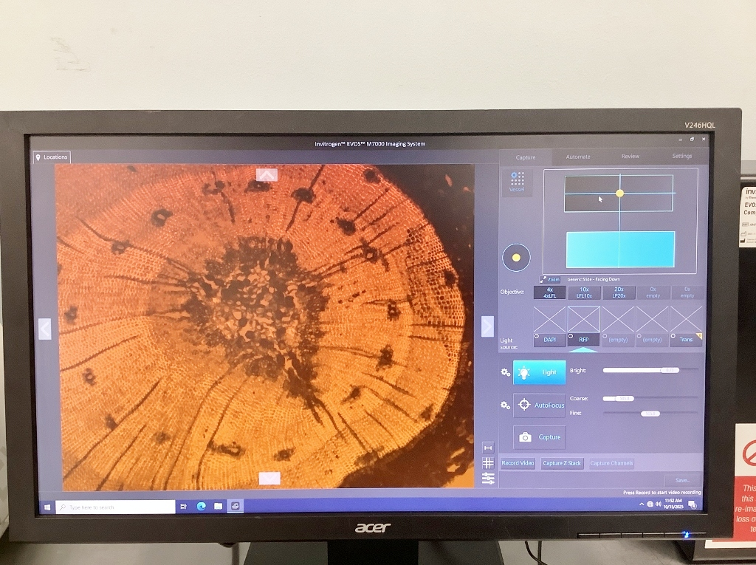Image resolution: width=756 pixels, height=565 pixels.
Task: Click the Capture Z Stack button
Action: click(x=562, y=463)
